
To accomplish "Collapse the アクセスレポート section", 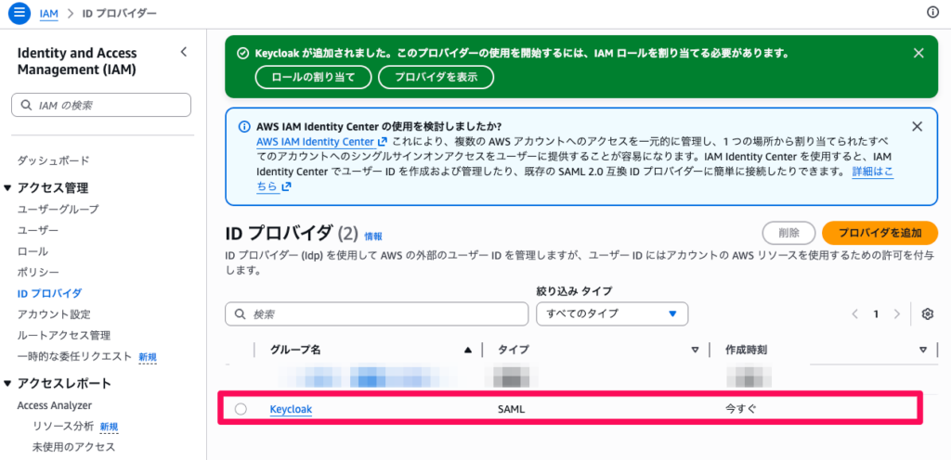I will pyautogui.click(x=8, y=384).
